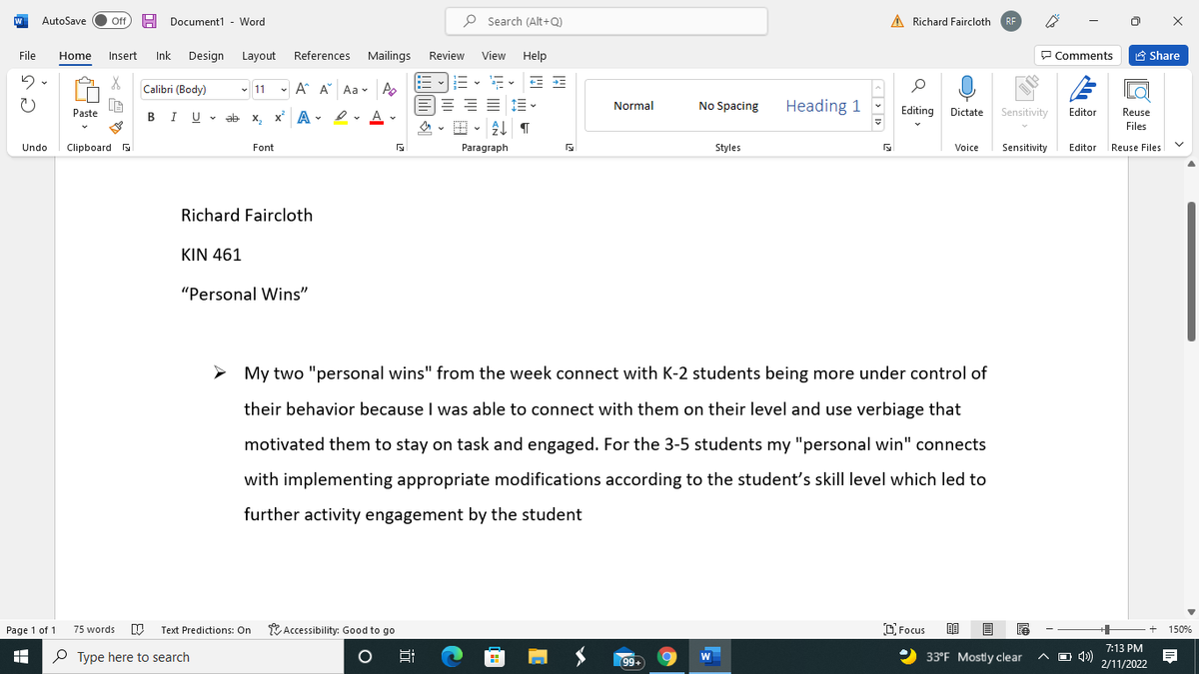Decrease paragraph indent
Screen dimensions: 1199x674
[x=536, y=81]
